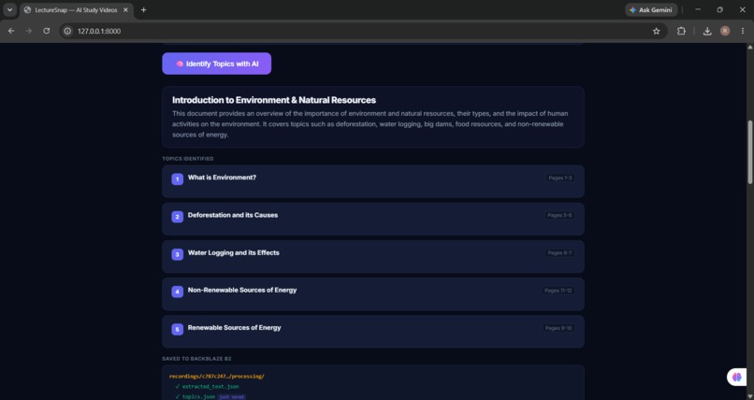This screenshot has height=400, width=754.
Task: Click the Pages 5-6 label
Action: [x=559, y=215]
